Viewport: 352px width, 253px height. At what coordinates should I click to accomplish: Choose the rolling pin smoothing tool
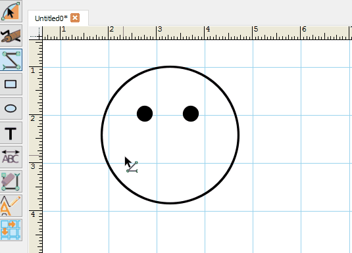11,35
